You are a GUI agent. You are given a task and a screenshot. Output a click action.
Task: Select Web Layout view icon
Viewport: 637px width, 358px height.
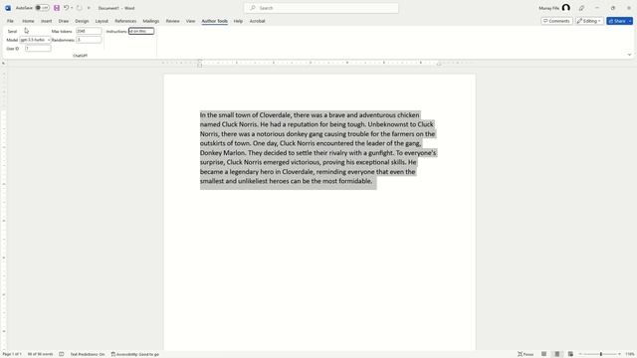point(570,354)
